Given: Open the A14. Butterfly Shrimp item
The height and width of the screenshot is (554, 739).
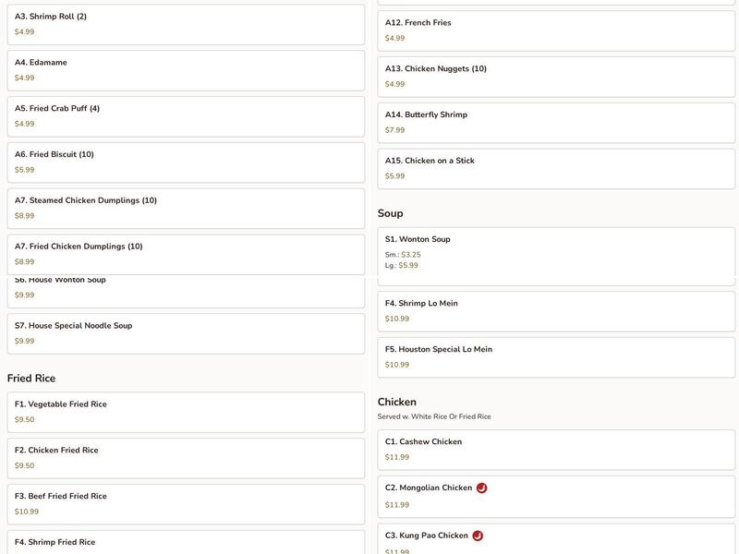Looking at the screenshot, I should (x=556, y=123).
